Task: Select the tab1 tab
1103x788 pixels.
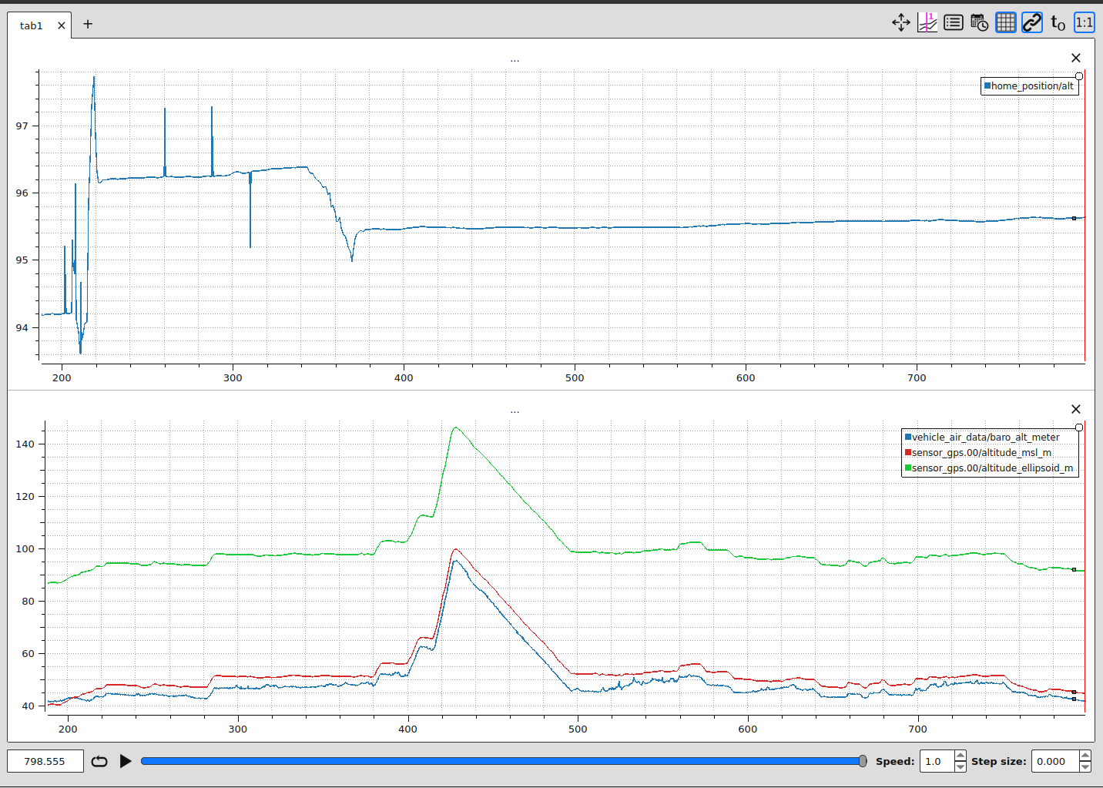Action: [x=32, y=25]
